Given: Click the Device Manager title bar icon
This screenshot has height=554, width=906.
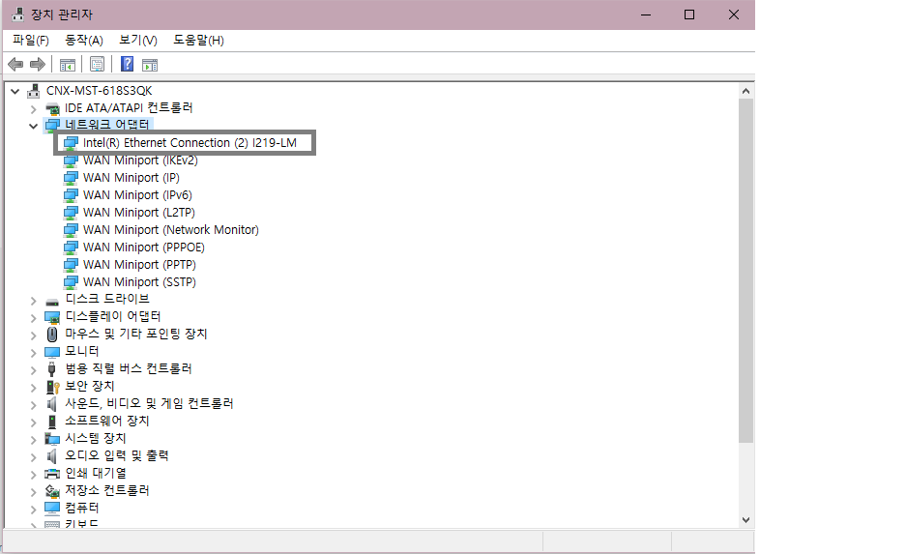Looking at the screenshot, I should point(18,15).
